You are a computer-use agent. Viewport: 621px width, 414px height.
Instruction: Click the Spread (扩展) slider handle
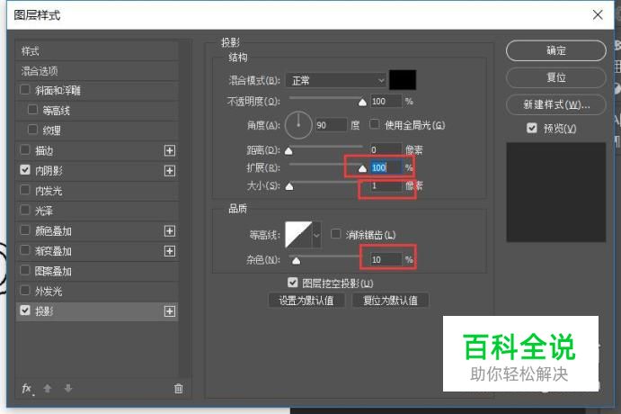[362, 169]
